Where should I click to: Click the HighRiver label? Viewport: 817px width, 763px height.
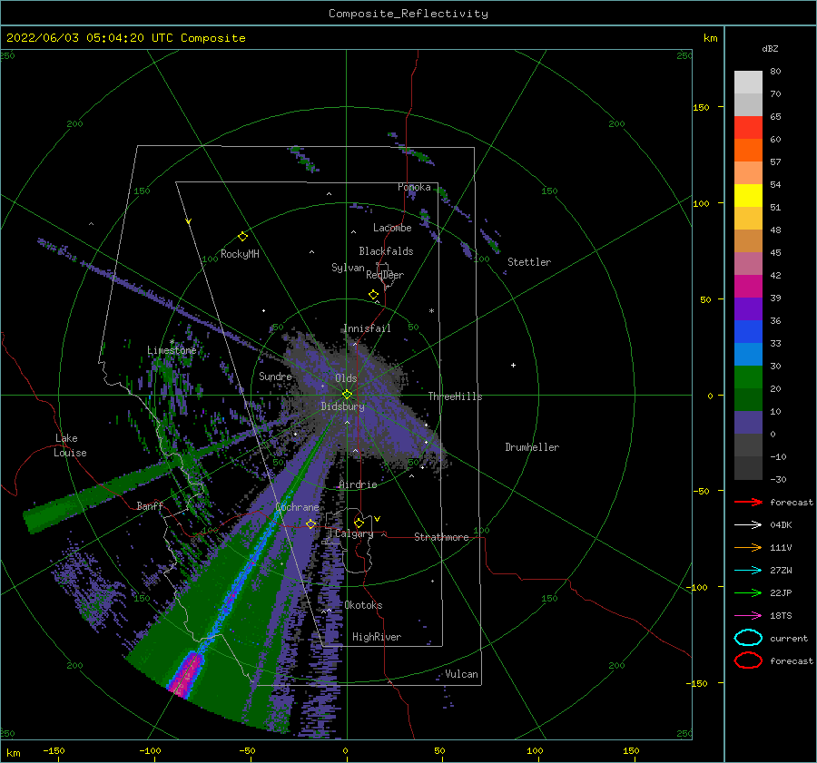click(x=377, y=637)
